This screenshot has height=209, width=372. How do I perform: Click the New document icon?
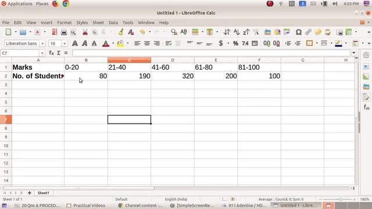pos(8,32)
